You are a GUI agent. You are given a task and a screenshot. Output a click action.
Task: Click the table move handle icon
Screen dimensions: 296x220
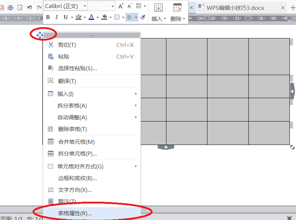tap(40, 35)
